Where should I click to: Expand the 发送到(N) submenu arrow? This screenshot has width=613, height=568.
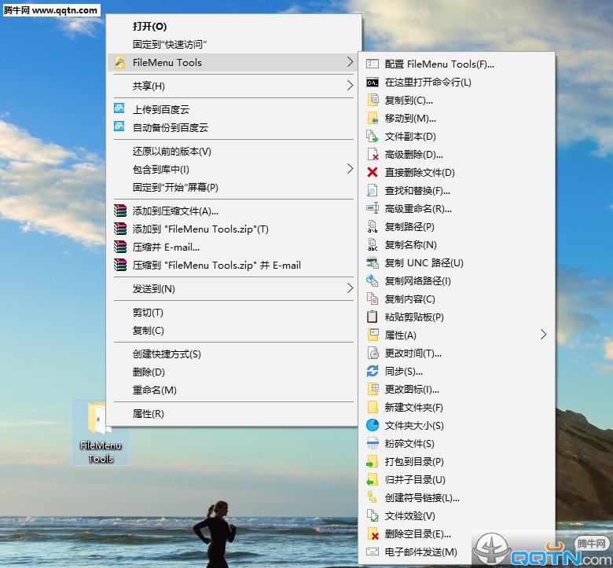350,289
